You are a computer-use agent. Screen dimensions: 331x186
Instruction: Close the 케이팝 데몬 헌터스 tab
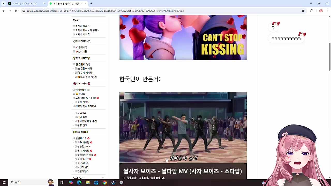click(85, 4)
